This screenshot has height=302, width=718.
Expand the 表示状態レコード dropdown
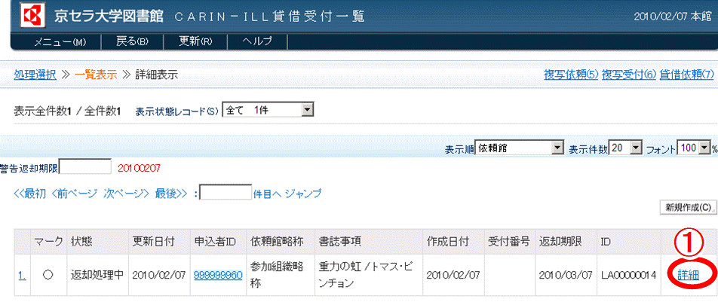tap(268, 110)
